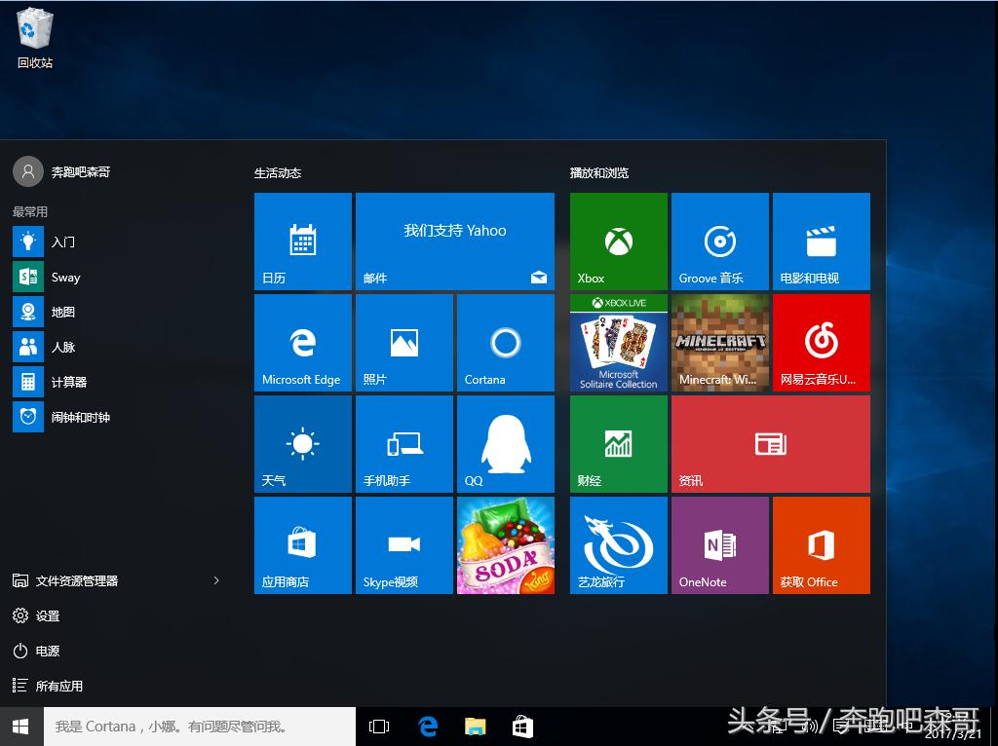This screenshot has width=998, height=746.
Task: Click the 获取 Office tile
Action: click(821, 544)
